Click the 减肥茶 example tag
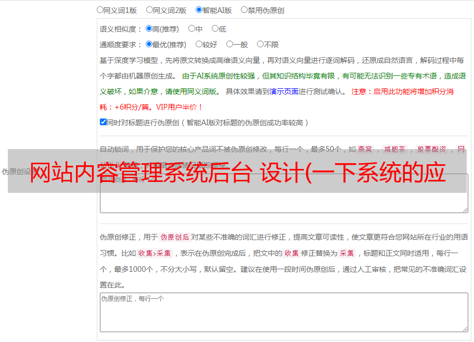This screenshot has width=474, height=342. tap(394, 149)
